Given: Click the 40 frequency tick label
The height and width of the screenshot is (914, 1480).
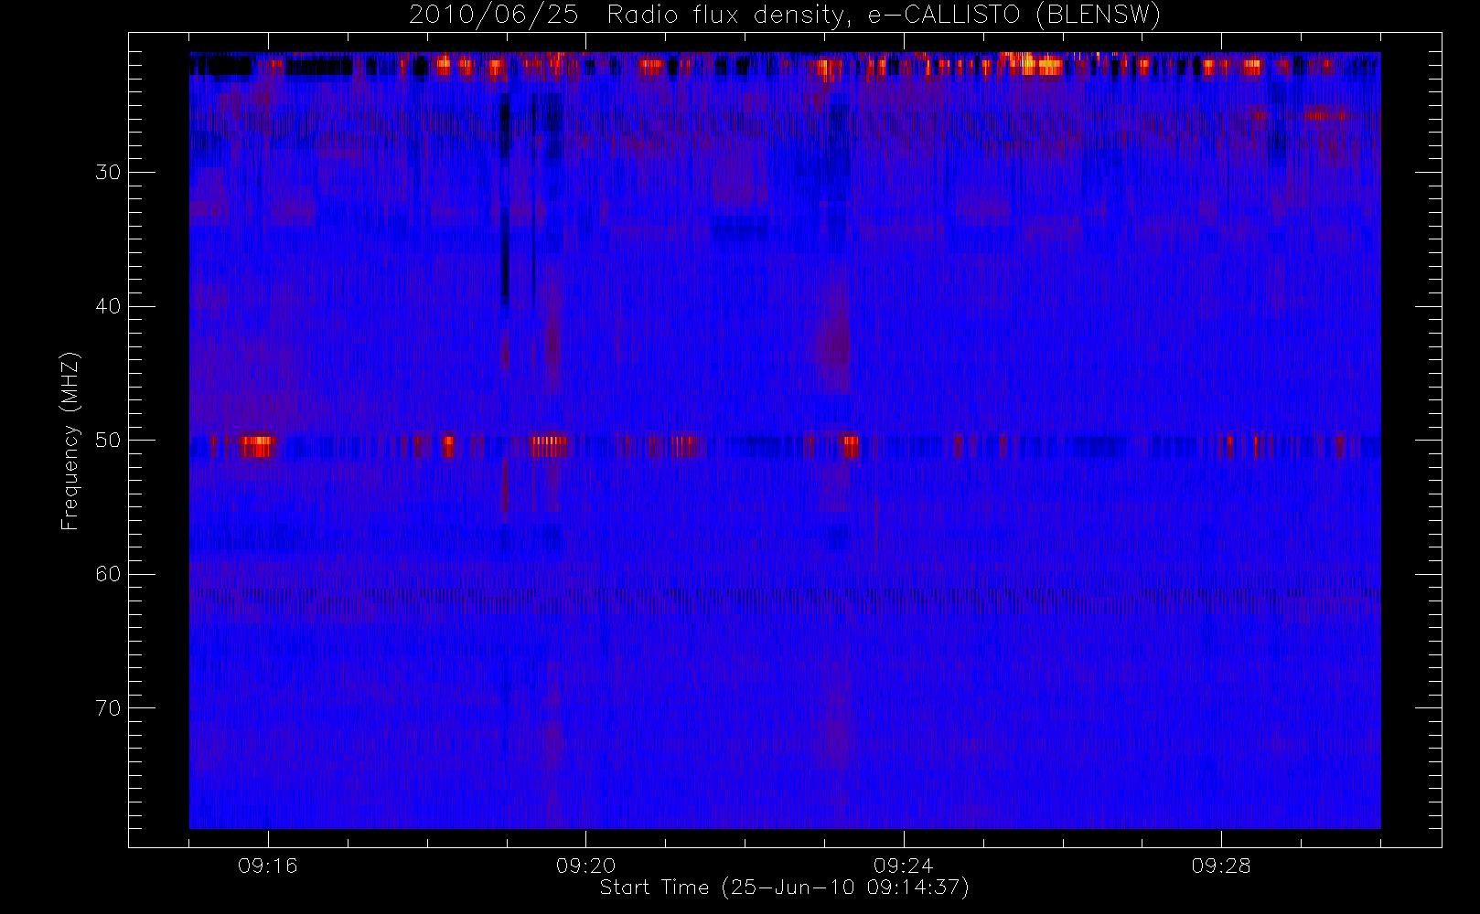Looking at the screenshot, I should point(108,306).
